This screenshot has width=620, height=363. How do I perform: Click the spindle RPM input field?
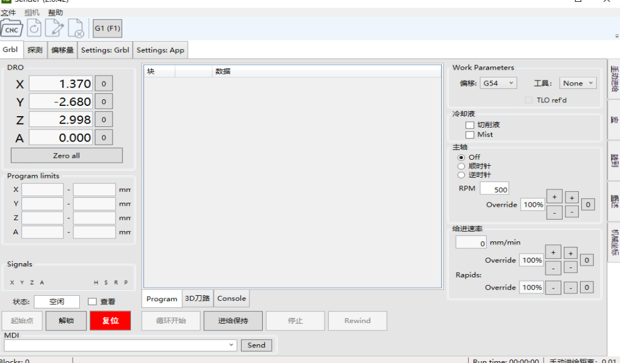click(494, 189)
